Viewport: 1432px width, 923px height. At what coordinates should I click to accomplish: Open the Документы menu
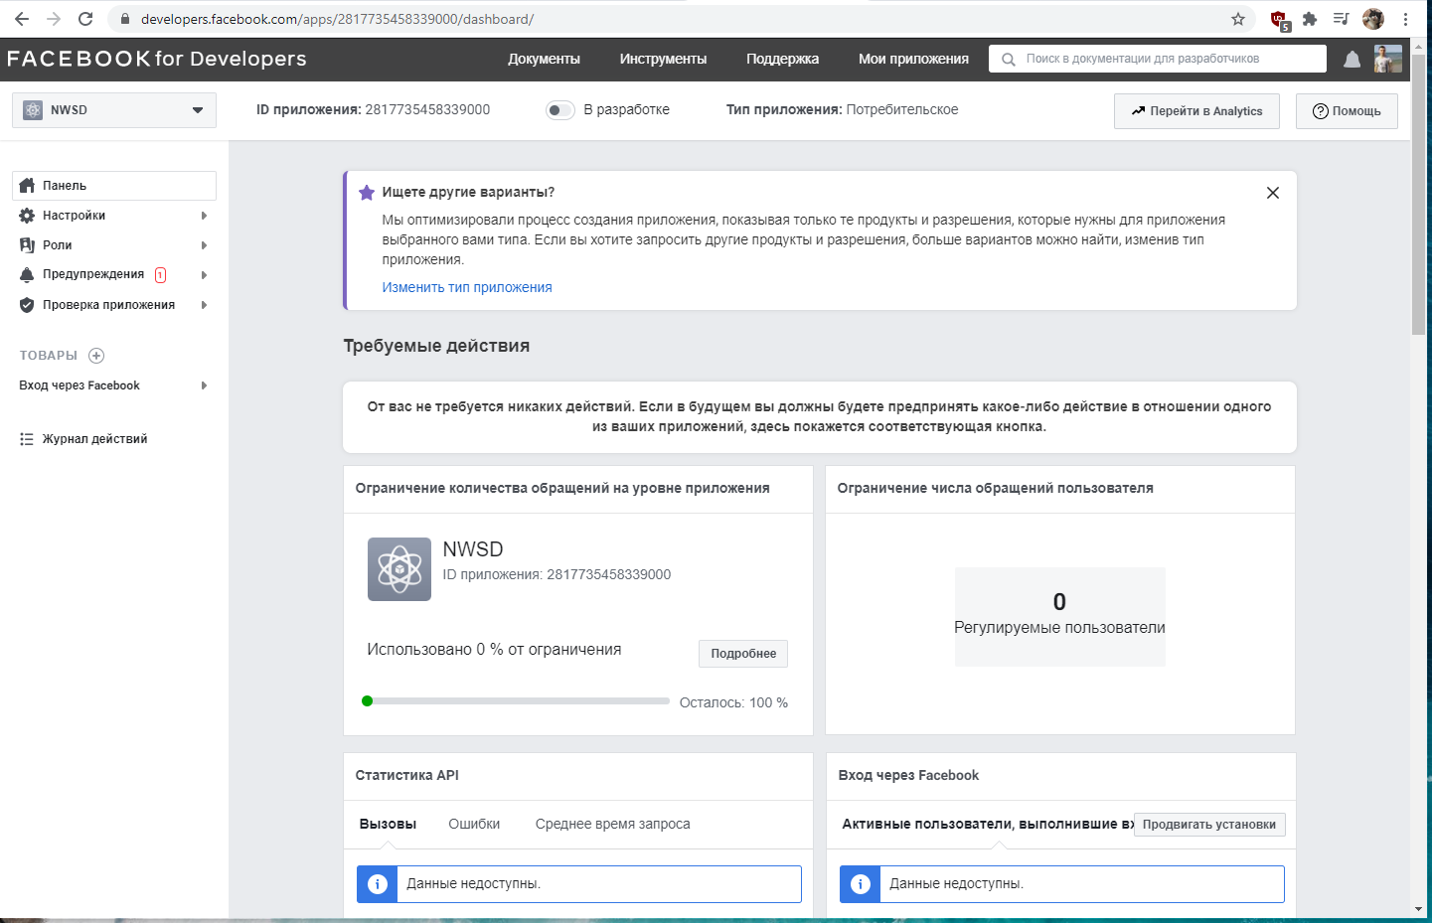[x=544, y=60]
